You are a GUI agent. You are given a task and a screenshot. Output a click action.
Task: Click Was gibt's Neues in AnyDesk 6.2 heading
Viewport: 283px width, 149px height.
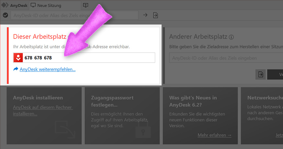pyautogui.click(x=193, y=101)
